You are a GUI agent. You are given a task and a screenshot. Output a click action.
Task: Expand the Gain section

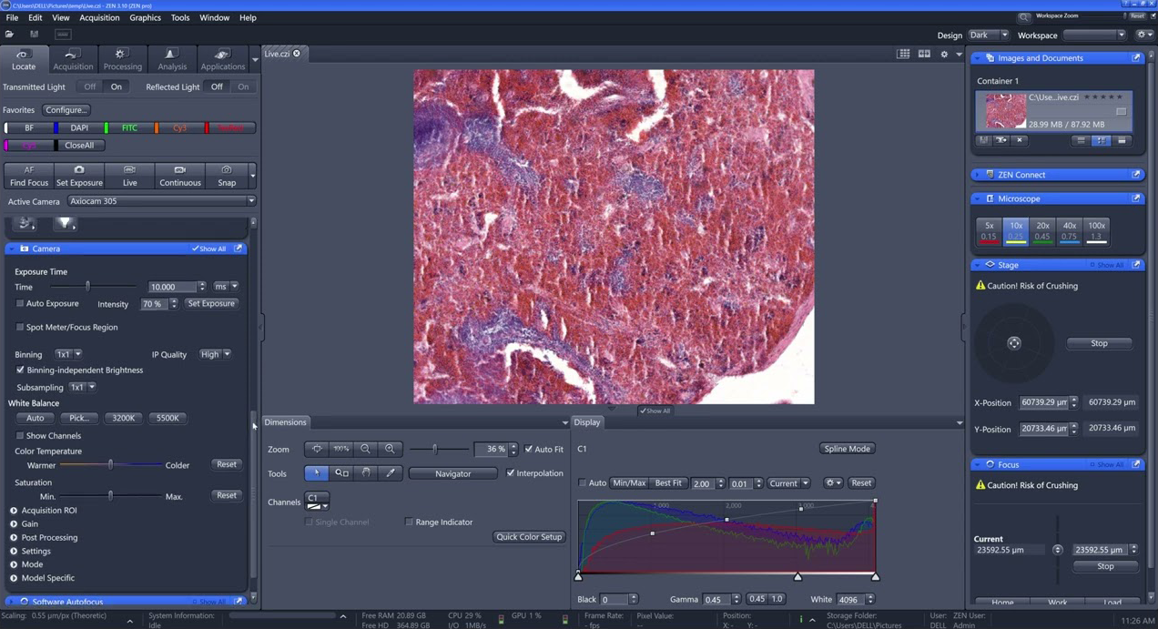[14, 524]
